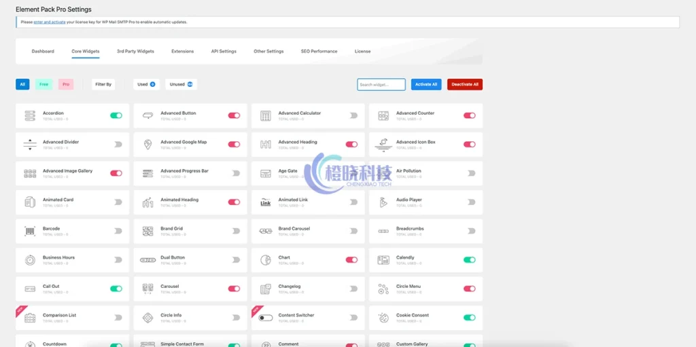Click the Accordion widget icon
The height and width of the screenshot is (347, 696).
30,116
